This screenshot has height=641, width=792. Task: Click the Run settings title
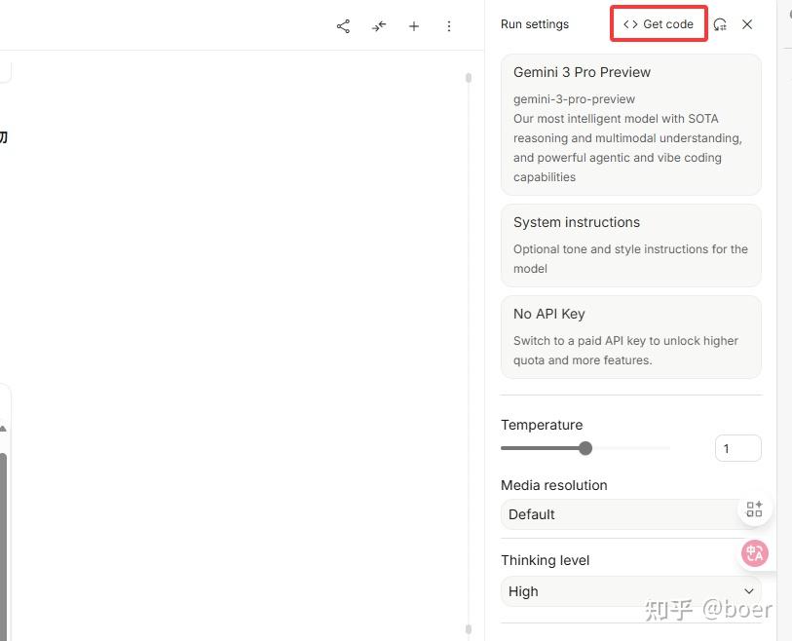(x=535, y=24)
